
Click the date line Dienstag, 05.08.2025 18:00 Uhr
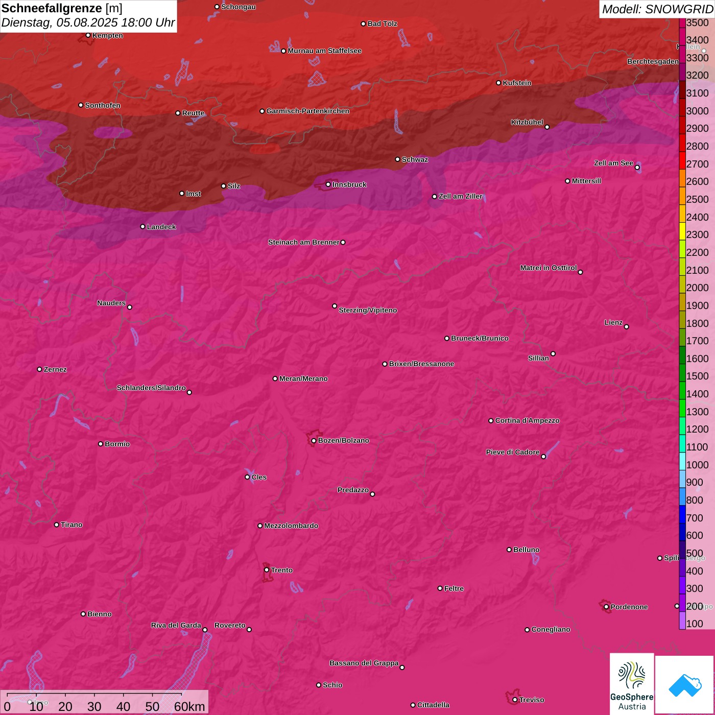(x=88, y=22)
